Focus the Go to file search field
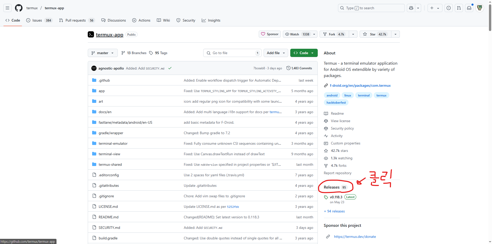 [233, 53]
